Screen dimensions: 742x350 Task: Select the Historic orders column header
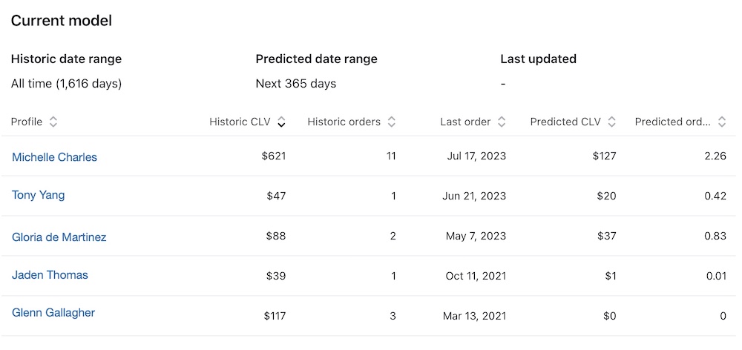[x=344, y=122]
